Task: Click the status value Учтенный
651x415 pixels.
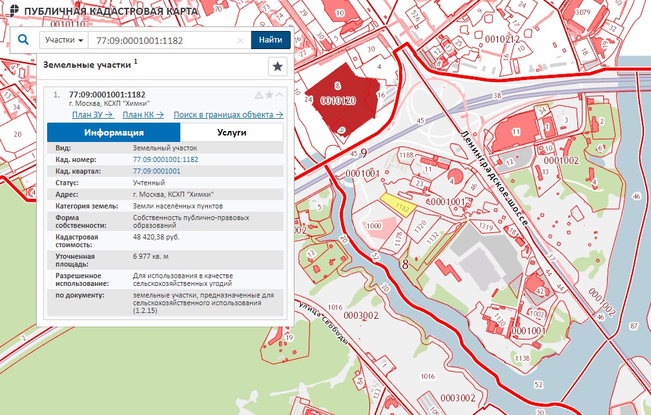Action: click(149, 183)
